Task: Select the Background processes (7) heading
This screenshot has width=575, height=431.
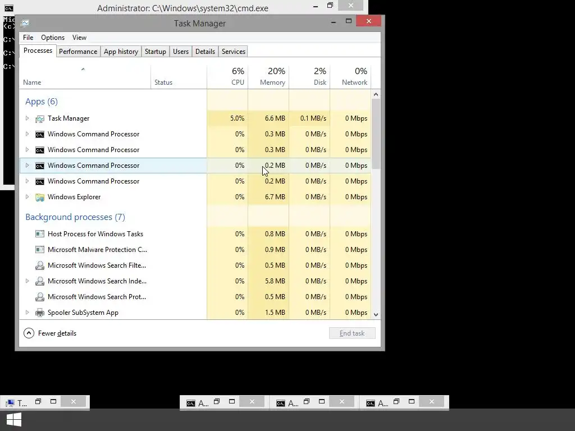Action: coord(75,217)
